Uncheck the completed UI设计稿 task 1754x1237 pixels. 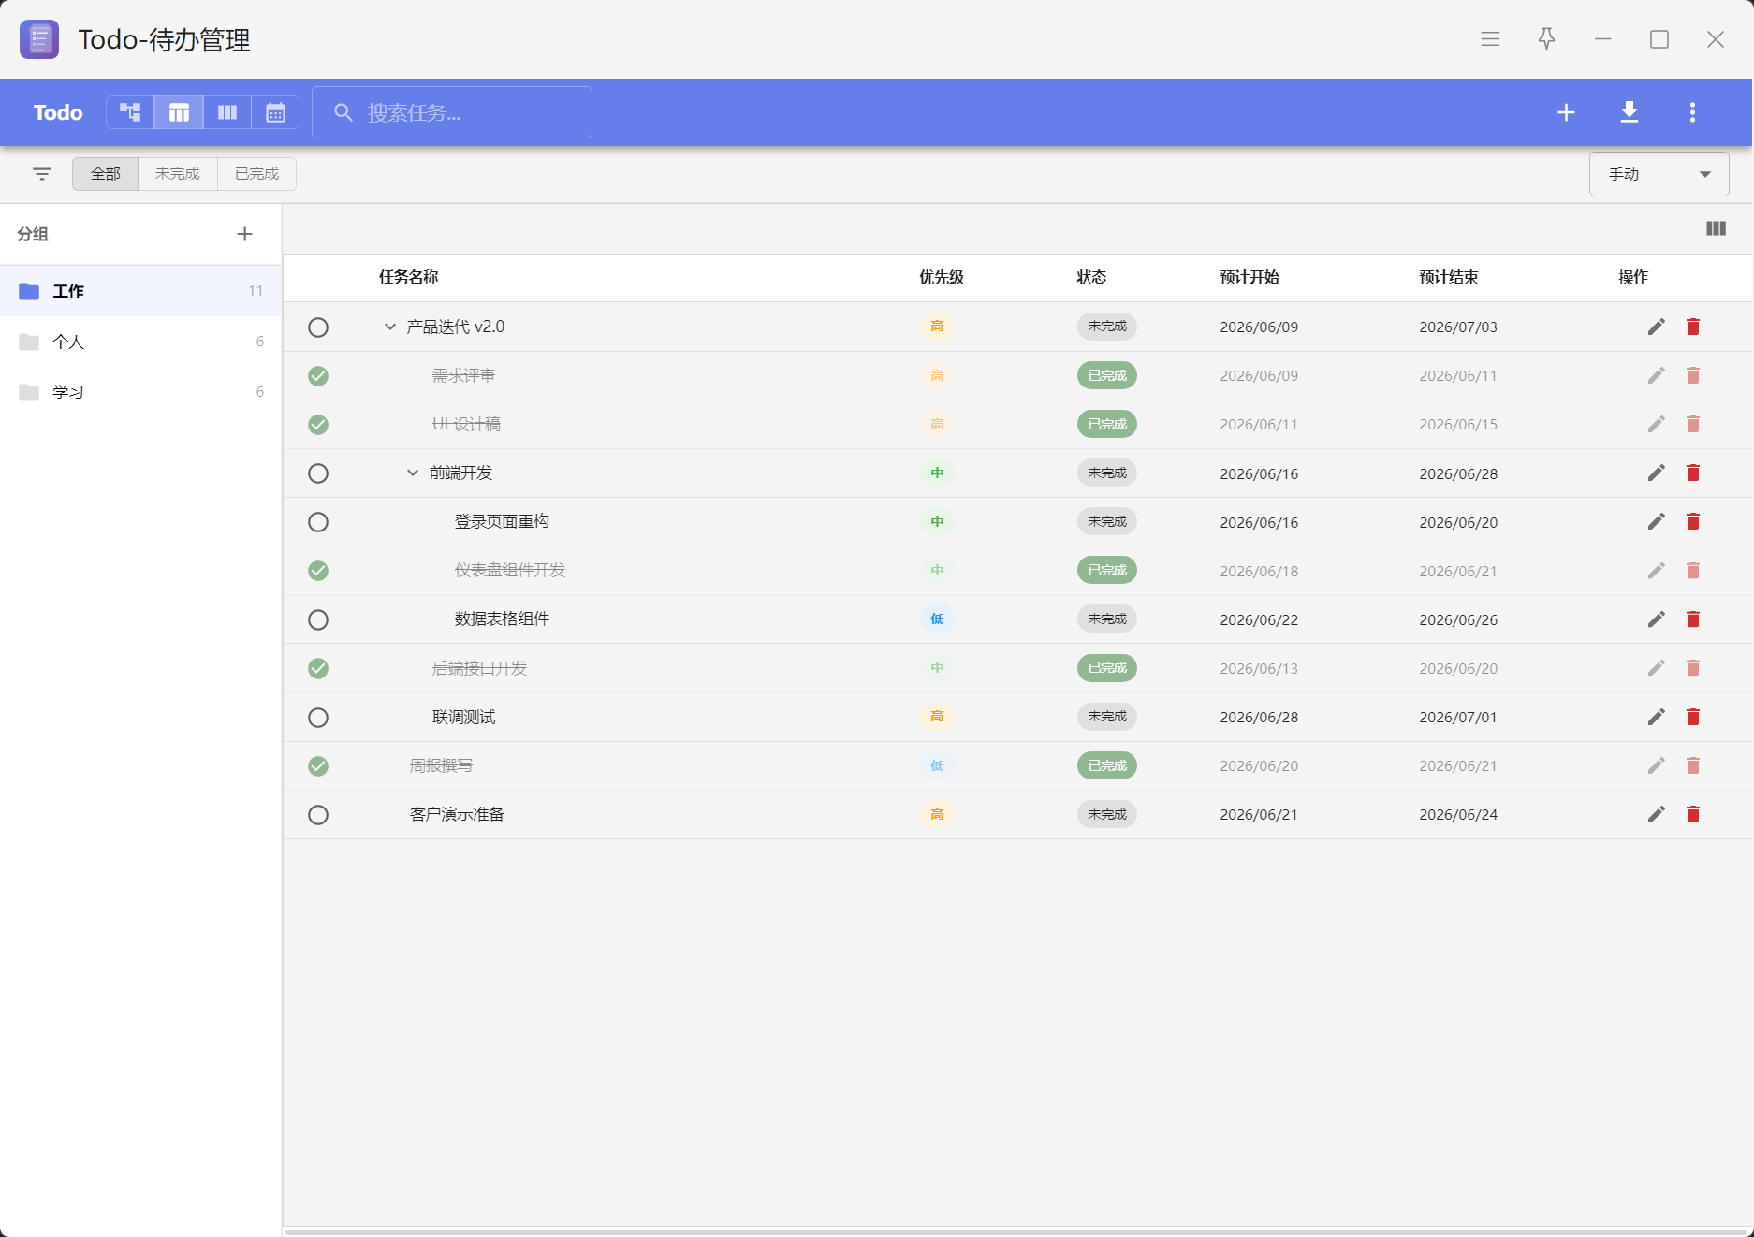[x=318, y=425]
